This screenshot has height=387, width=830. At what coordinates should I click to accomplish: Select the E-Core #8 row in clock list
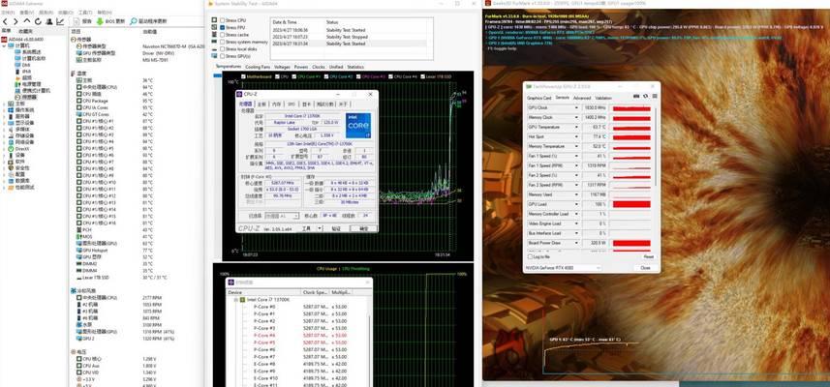tap(299, 364)
